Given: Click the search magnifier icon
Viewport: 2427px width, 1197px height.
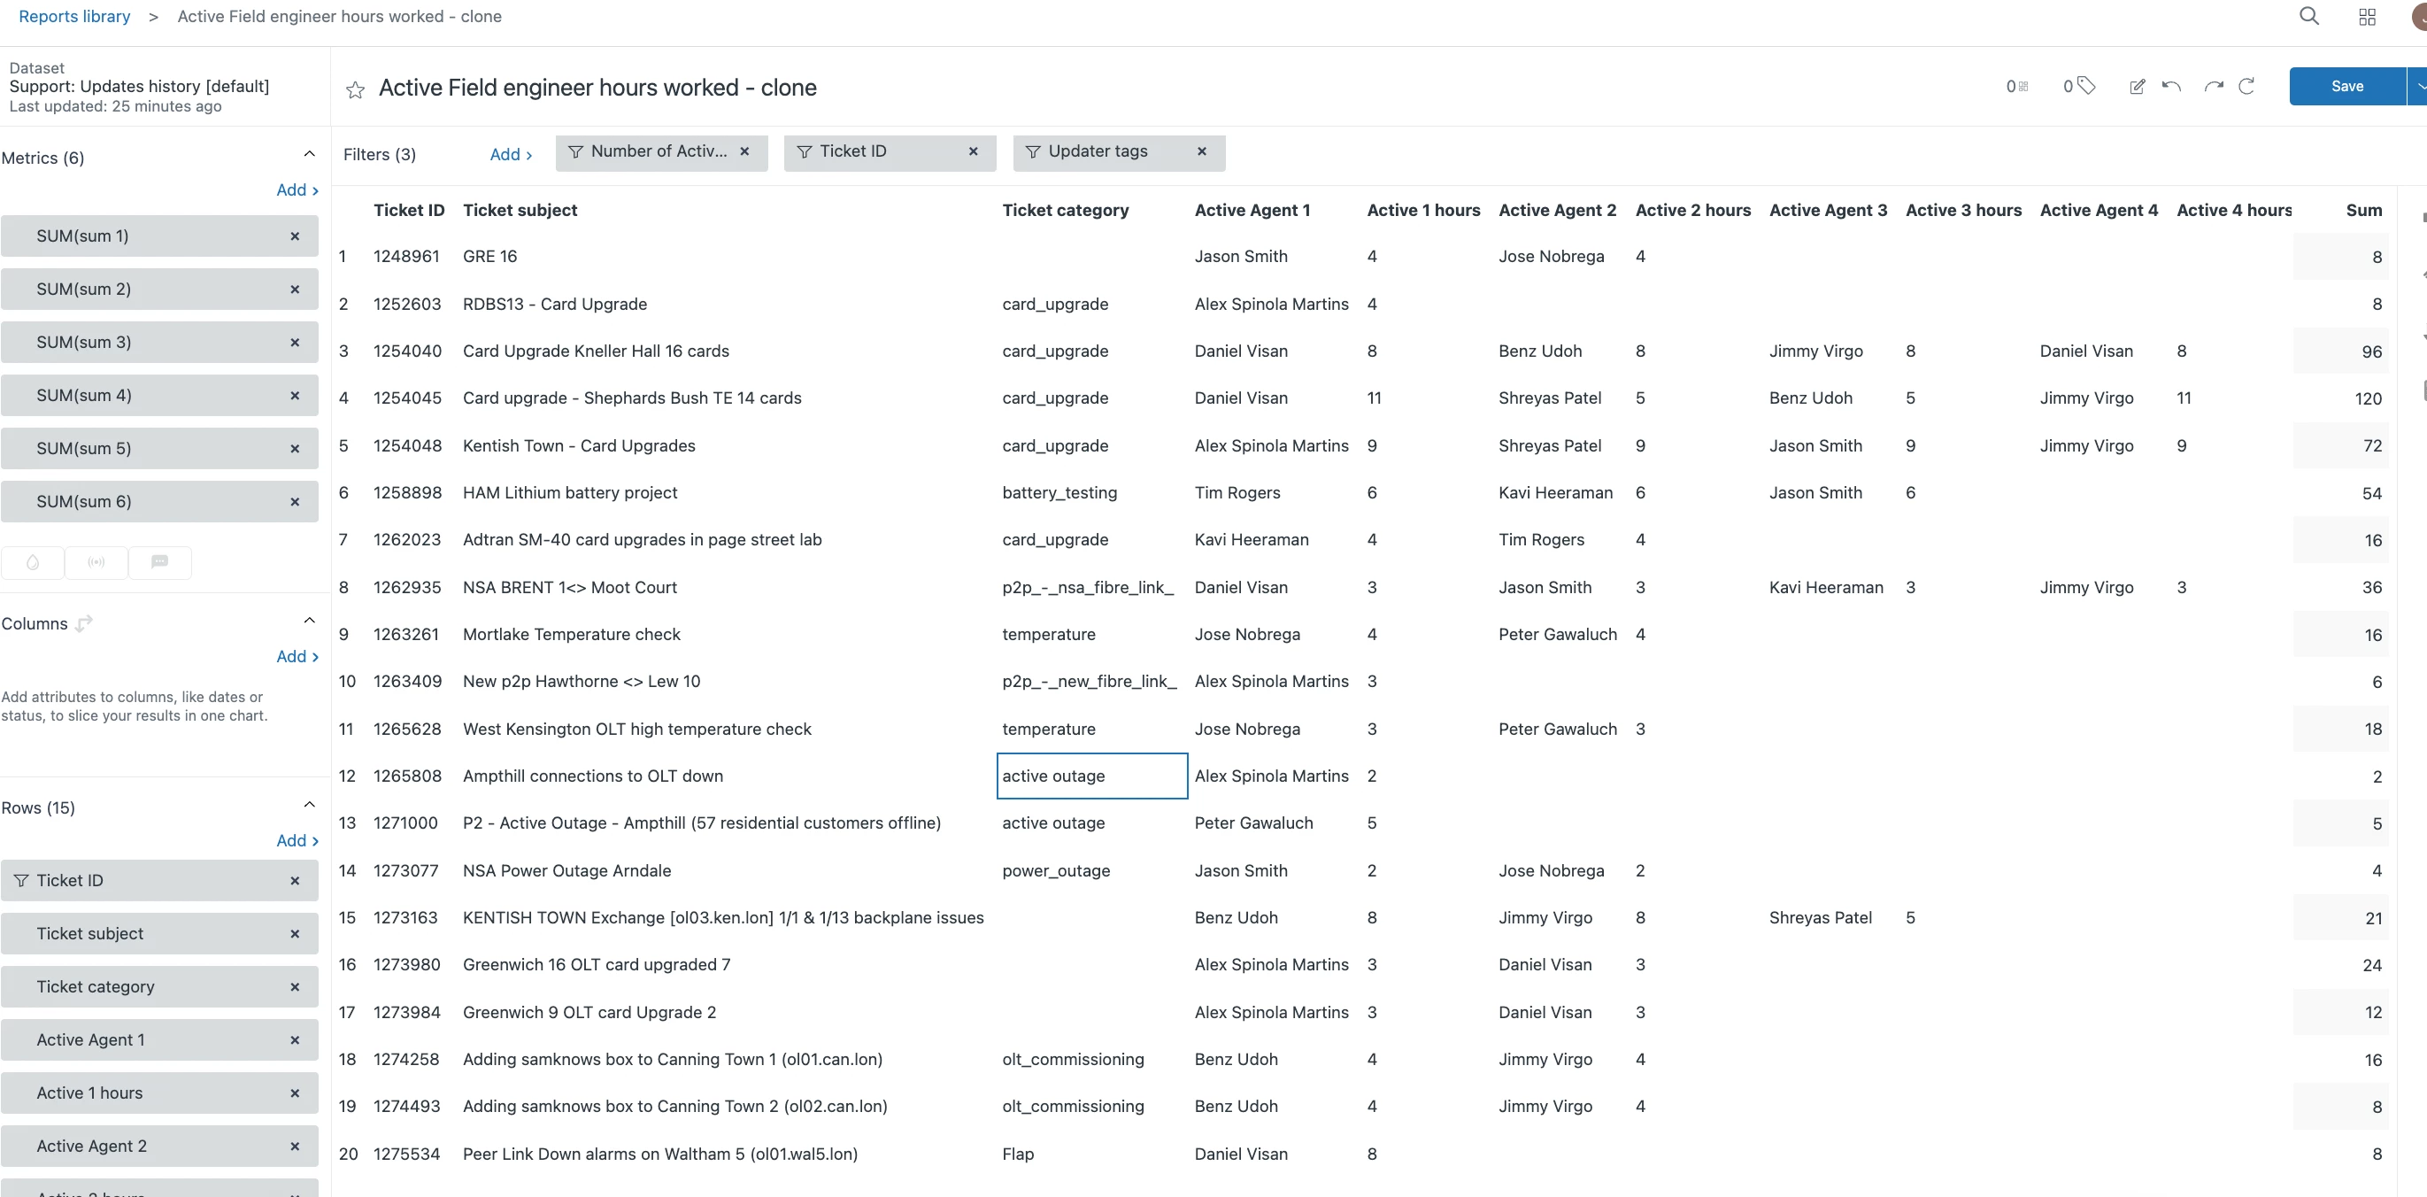Looking at the screenshot, I should click(2308, 16).
